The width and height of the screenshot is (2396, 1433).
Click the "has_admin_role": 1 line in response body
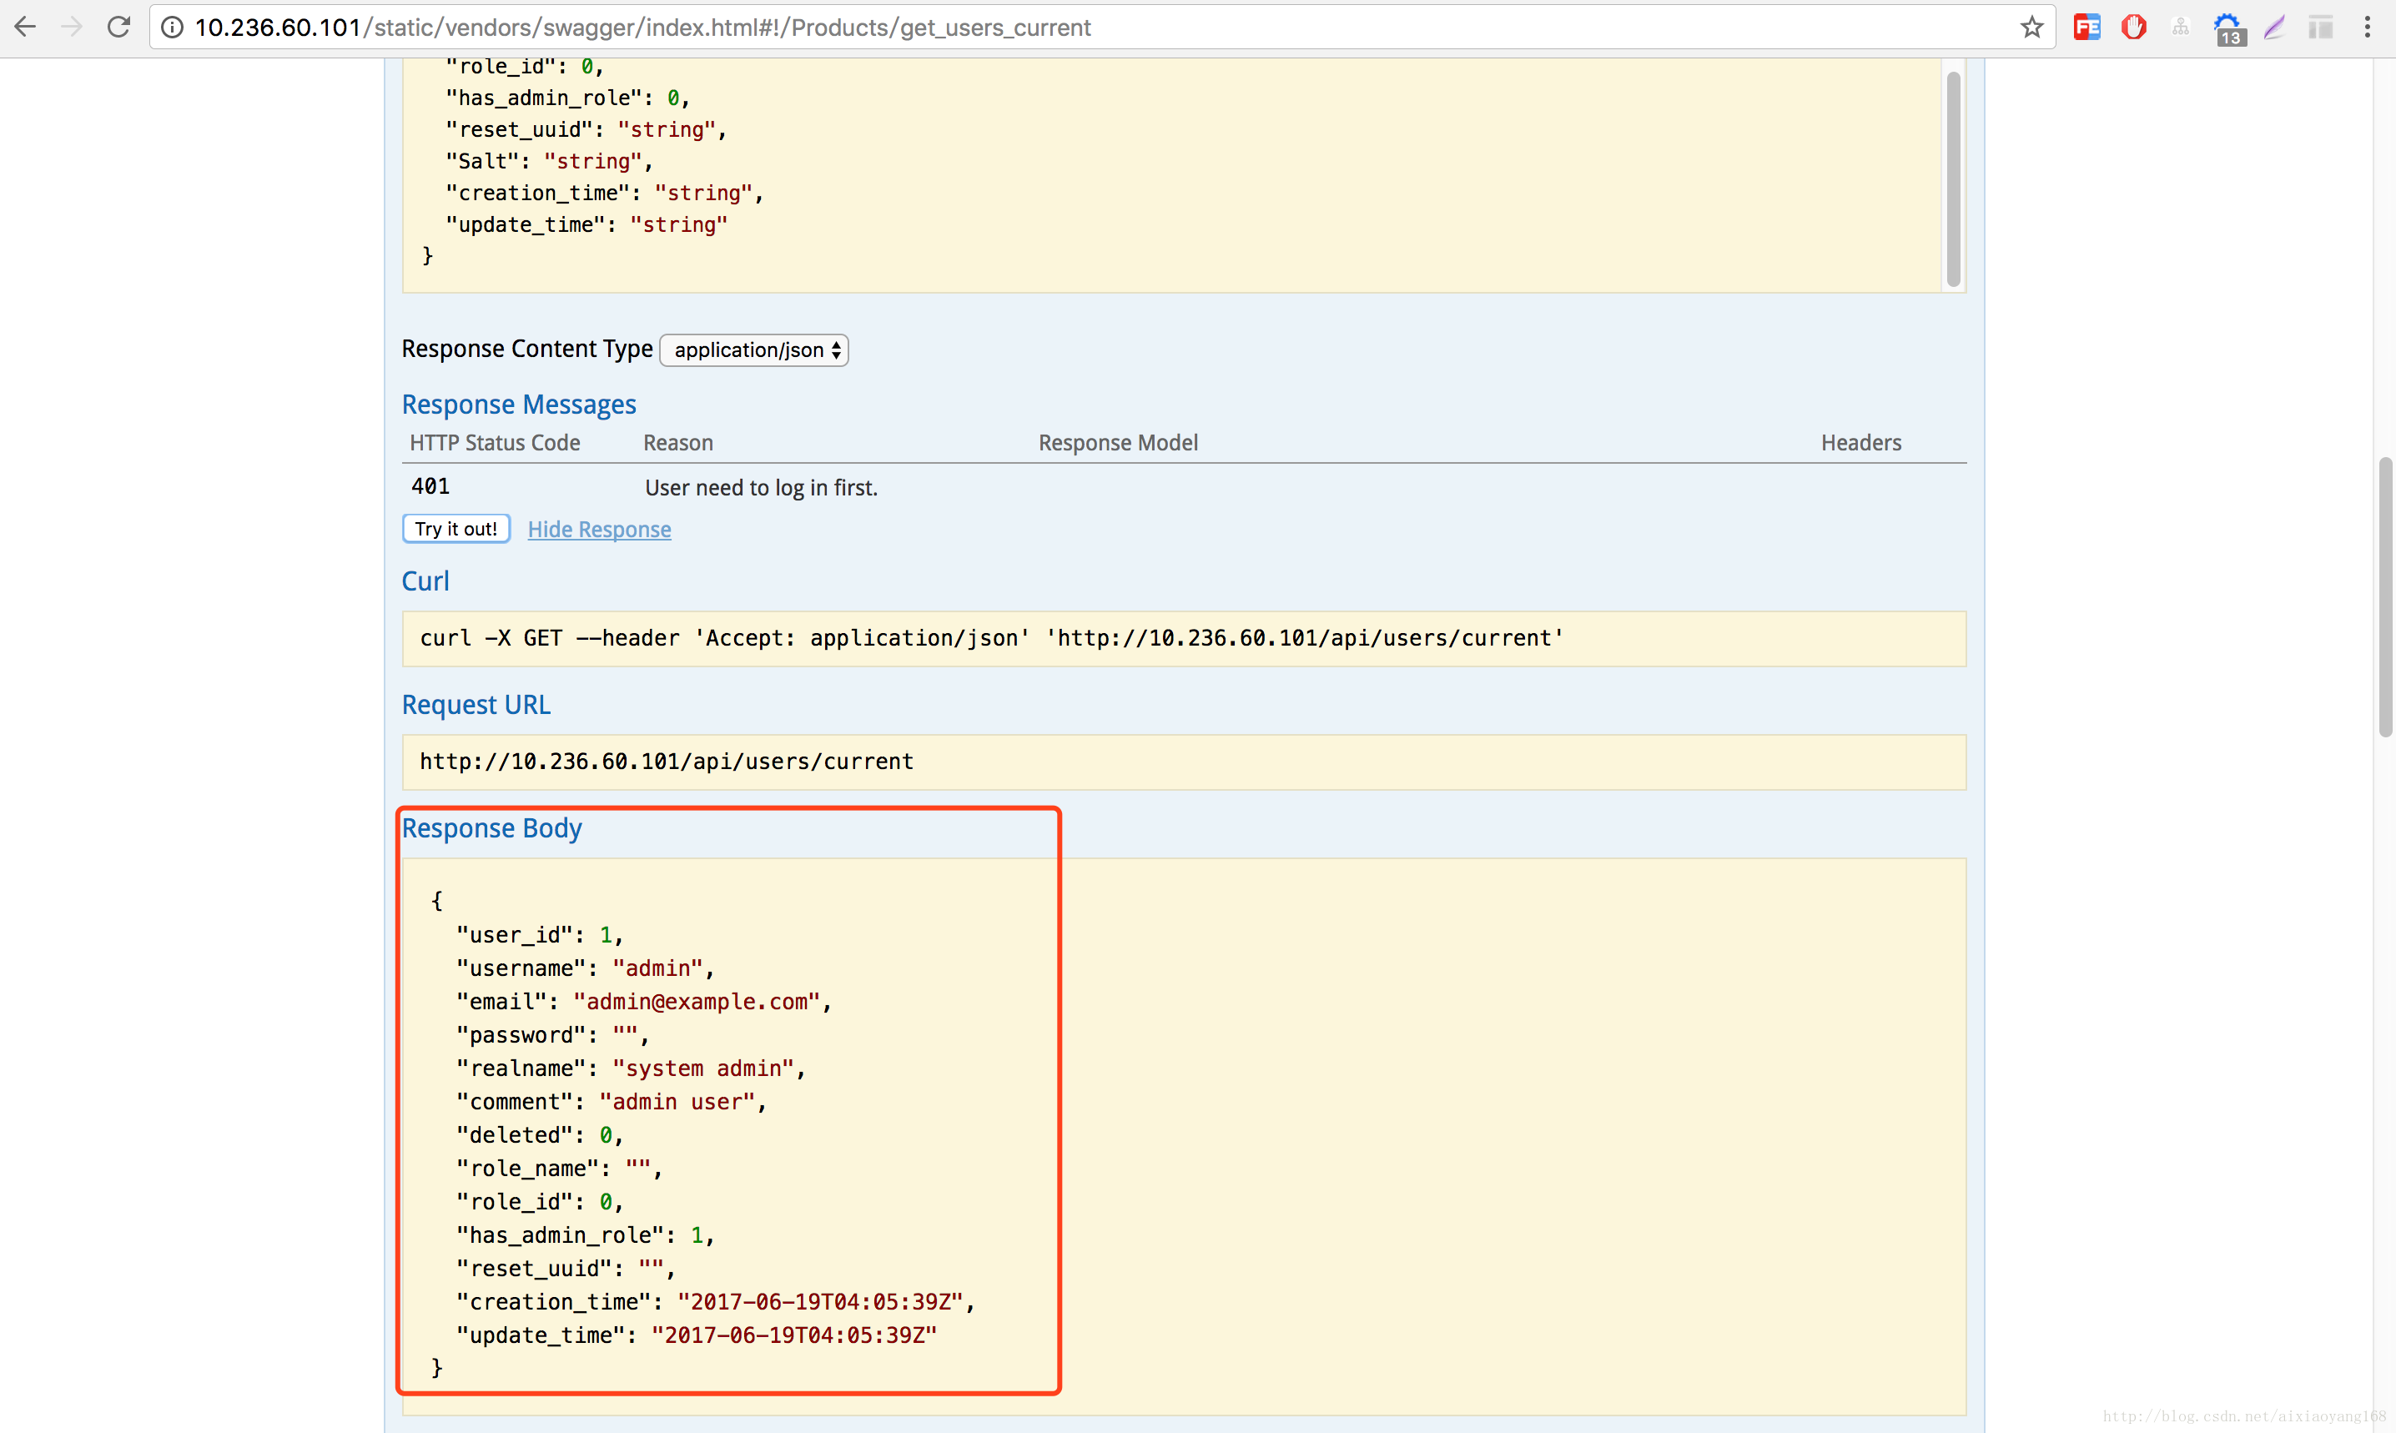point(586,1235)
